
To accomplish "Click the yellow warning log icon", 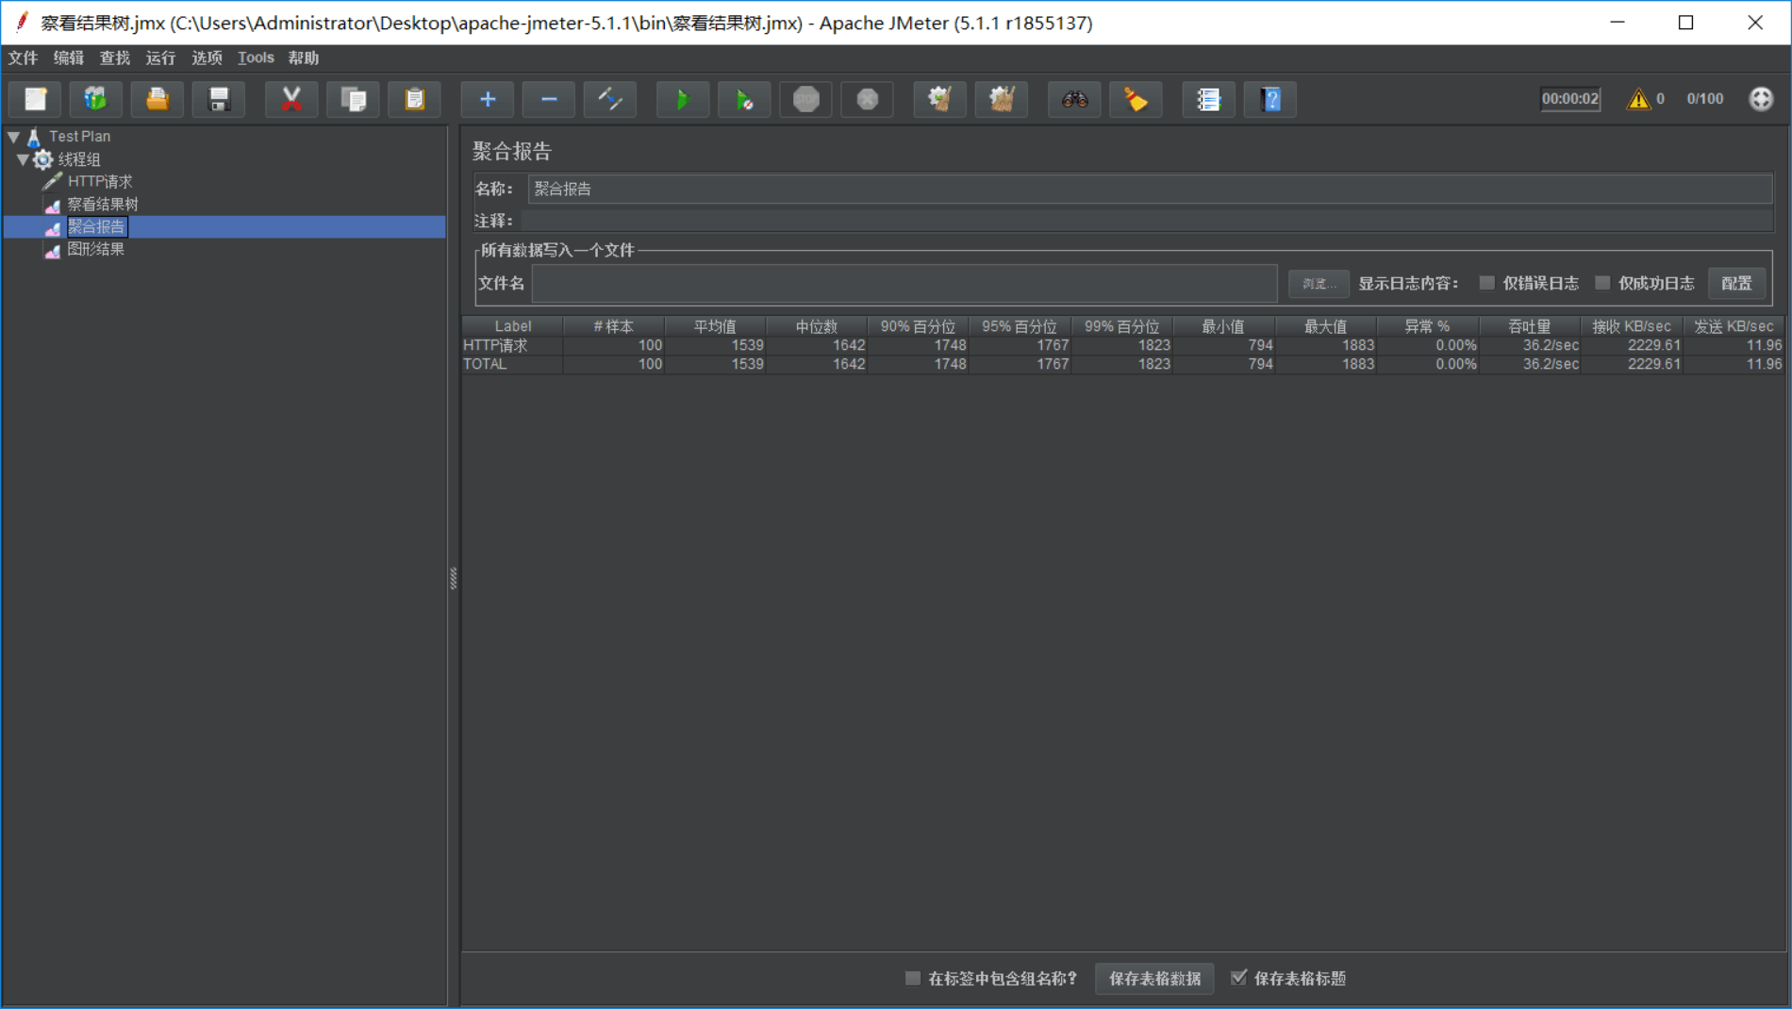I will pyautogui.click(x=1638, y=99).
